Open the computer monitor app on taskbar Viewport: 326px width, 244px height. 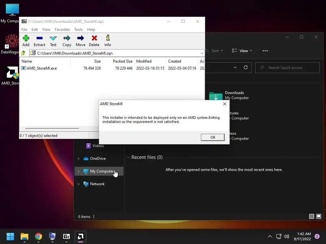53,236
